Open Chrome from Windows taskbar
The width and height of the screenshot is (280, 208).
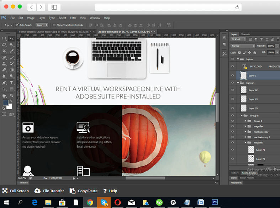point(90,202)
